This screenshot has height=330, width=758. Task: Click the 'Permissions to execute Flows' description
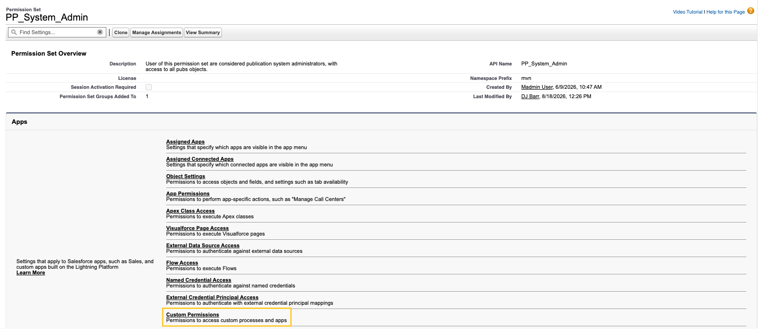pos(201,269)
